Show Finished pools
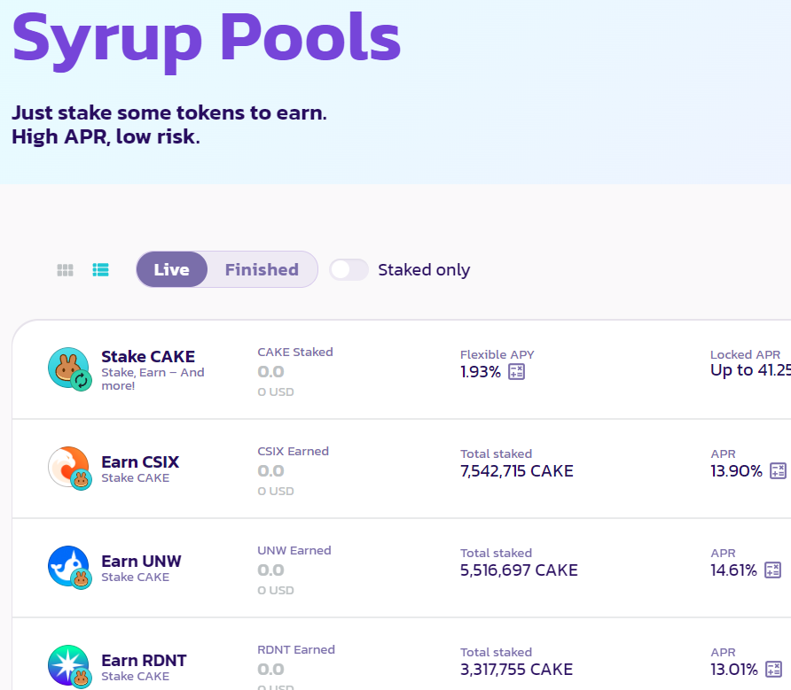791x690 pixels. click(262, 270)
